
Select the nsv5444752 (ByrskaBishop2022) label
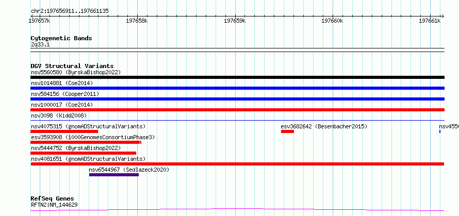pyautogui.click(x=75, y=148)
